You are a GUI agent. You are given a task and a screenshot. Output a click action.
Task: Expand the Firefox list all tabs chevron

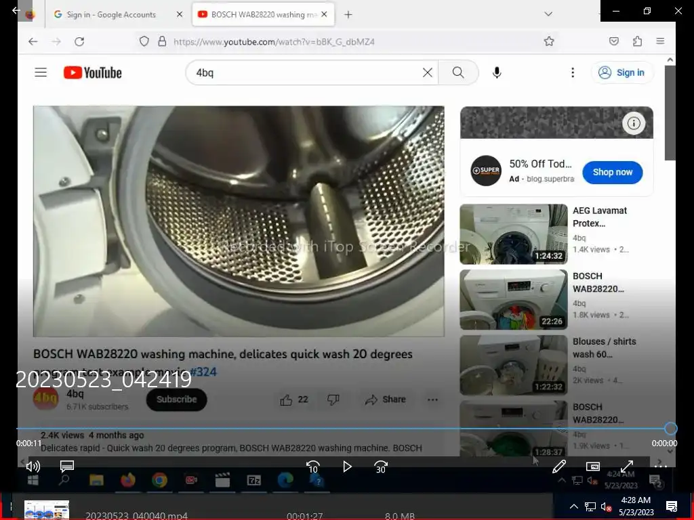(x=548, y=14)
